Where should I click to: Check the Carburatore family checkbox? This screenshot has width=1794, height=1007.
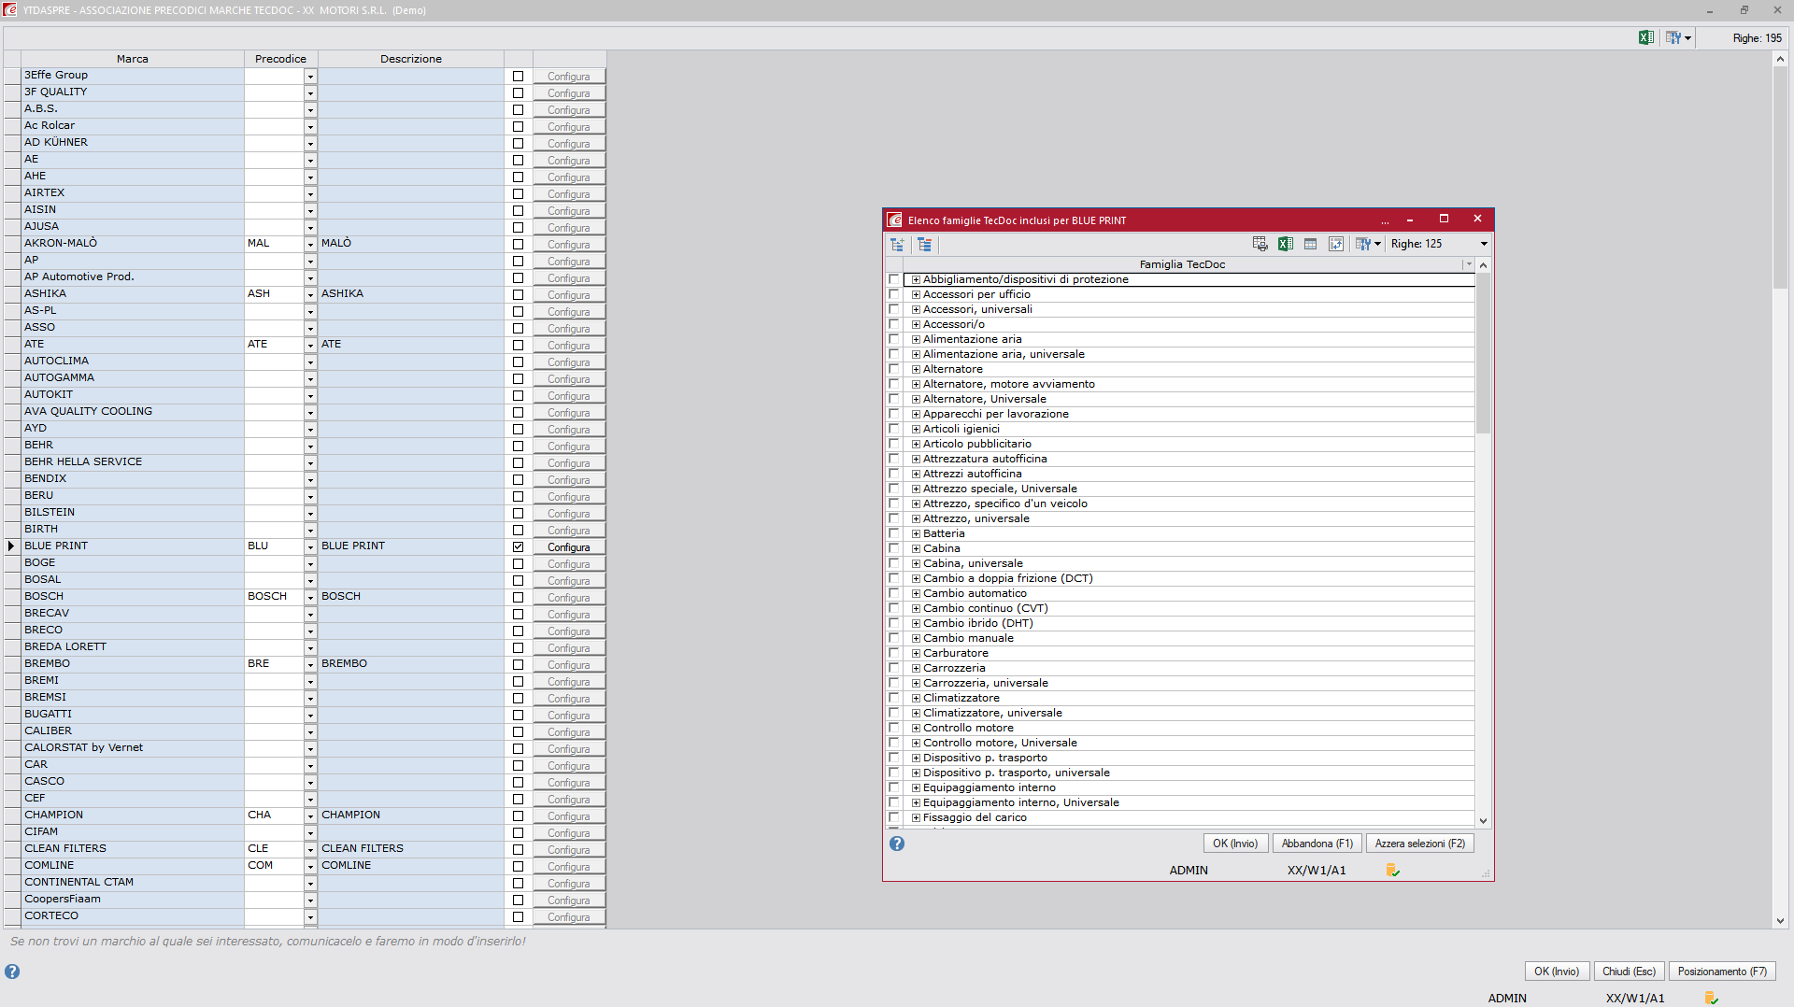[x=894, y=653]
